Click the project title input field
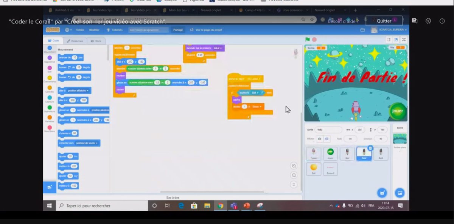This screenshot has height=224, width=454. point(149,30)
